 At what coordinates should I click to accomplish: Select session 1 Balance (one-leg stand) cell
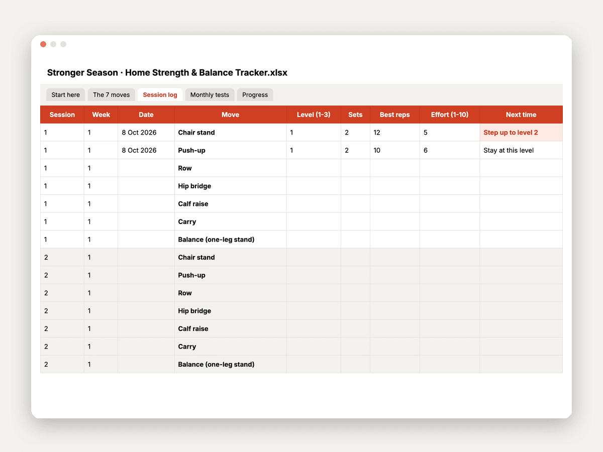(231, 240)
